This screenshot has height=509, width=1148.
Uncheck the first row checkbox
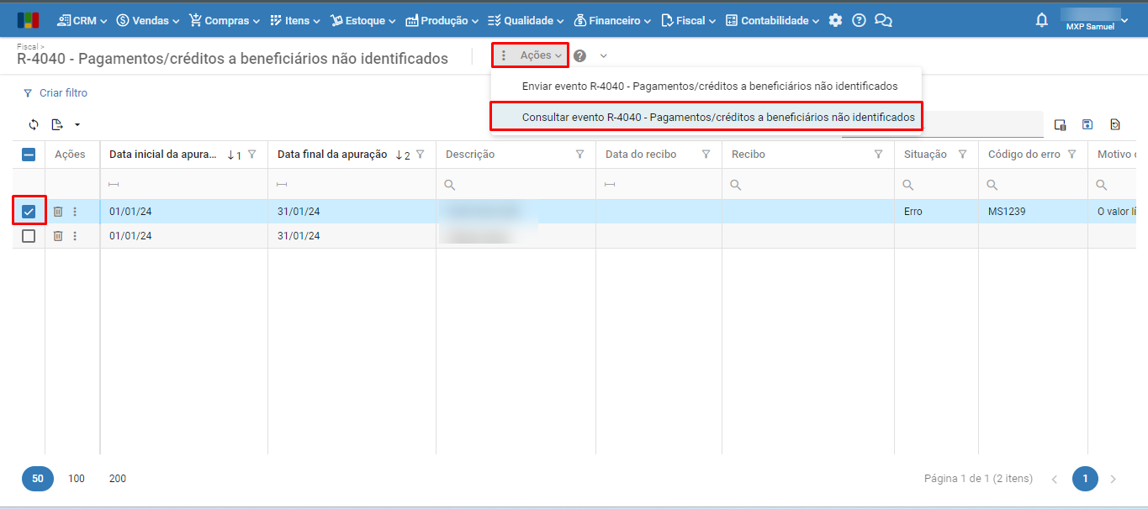pos(29,212)
